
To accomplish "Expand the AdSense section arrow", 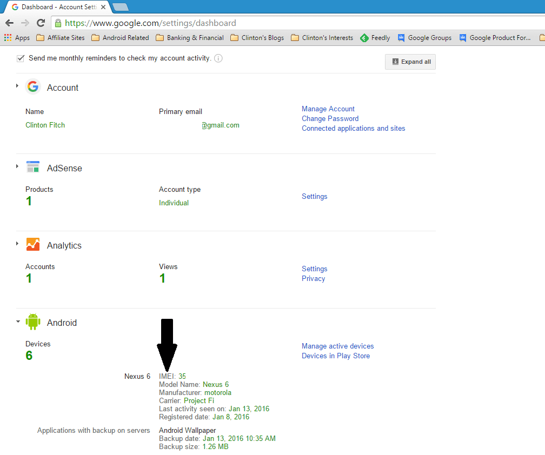I will click(x=17, y=166).
